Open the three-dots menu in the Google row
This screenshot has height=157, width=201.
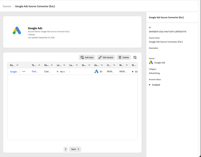(24, 71)
